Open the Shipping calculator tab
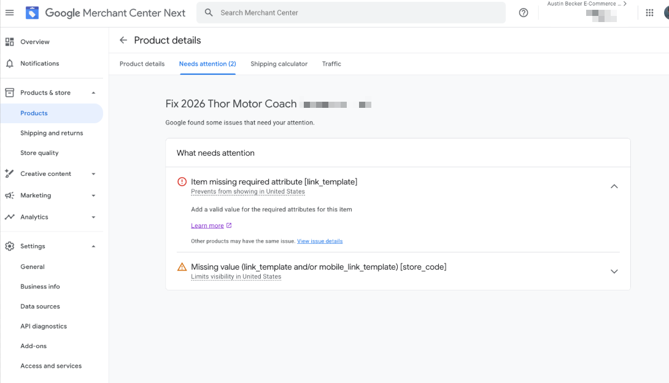 [x=279, y=64]
